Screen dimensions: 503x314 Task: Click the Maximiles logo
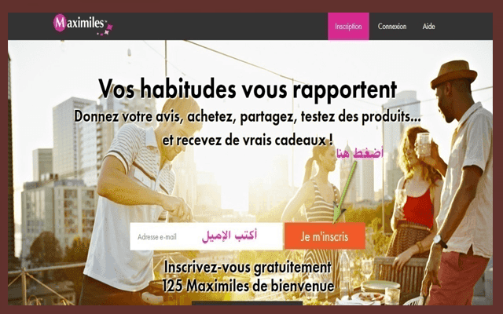83,24
